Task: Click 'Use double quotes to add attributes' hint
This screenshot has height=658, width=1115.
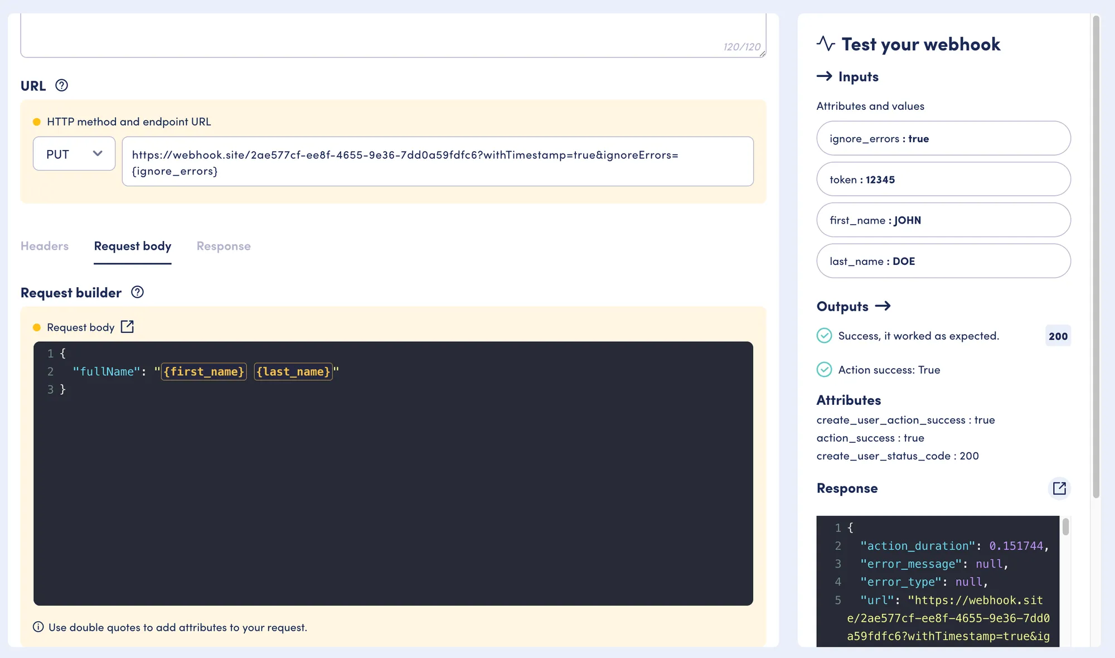Action: click(x=178, y=627)
